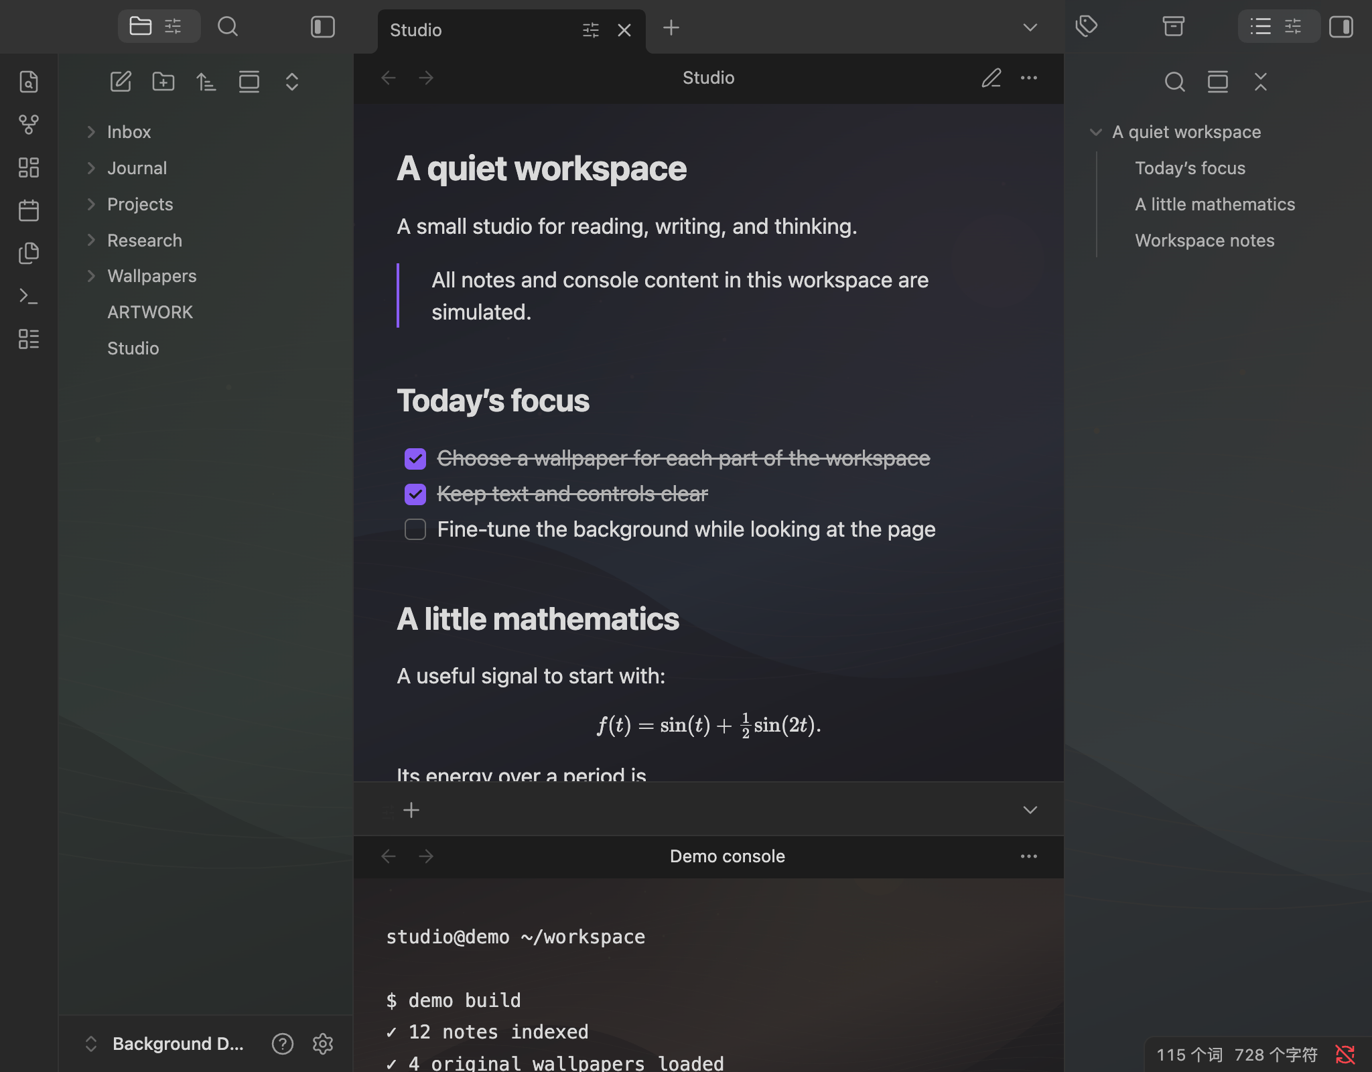Image resolution: width=1372 pixels, height=1072 pixels.
Task: Switch to file explorer folder tab
Action: 141,27
